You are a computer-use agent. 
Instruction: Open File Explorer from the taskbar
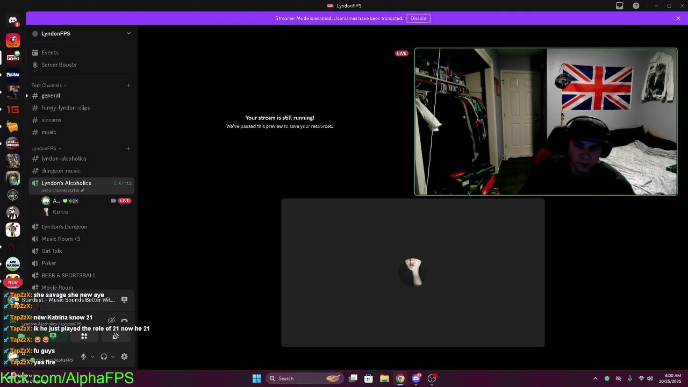pos(384,378)
